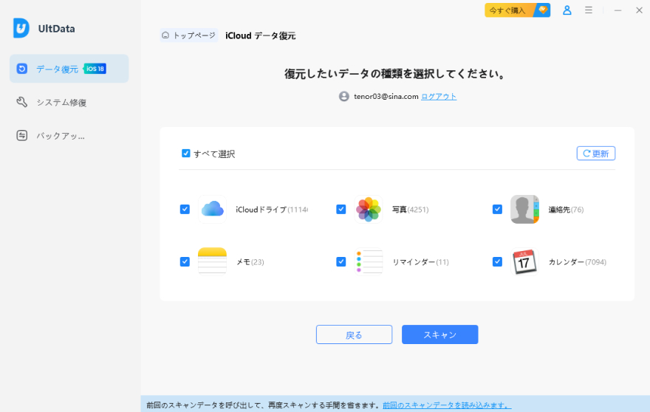Screen dimensions: 650x412
Task: Click the 更新 refresh button
Action: pos(595,154)
